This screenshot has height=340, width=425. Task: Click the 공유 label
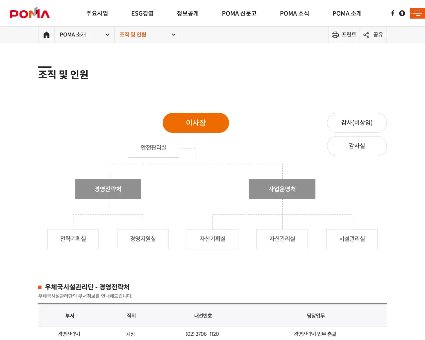pyautogui.click(x=378, y=35)
